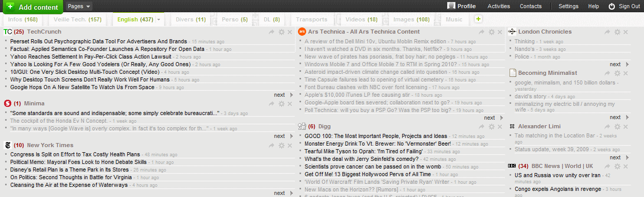
Task: Open Minima widget settings gear
Action: [x=281, y=104]
